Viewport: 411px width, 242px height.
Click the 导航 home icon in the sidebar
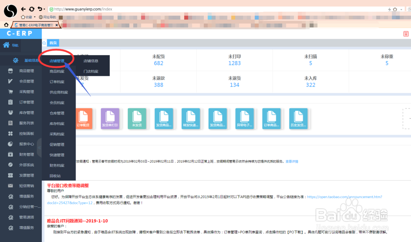coord(6,45)
